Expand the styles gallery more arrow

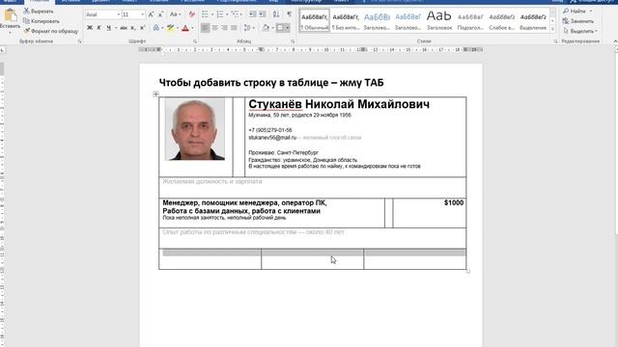552,29
